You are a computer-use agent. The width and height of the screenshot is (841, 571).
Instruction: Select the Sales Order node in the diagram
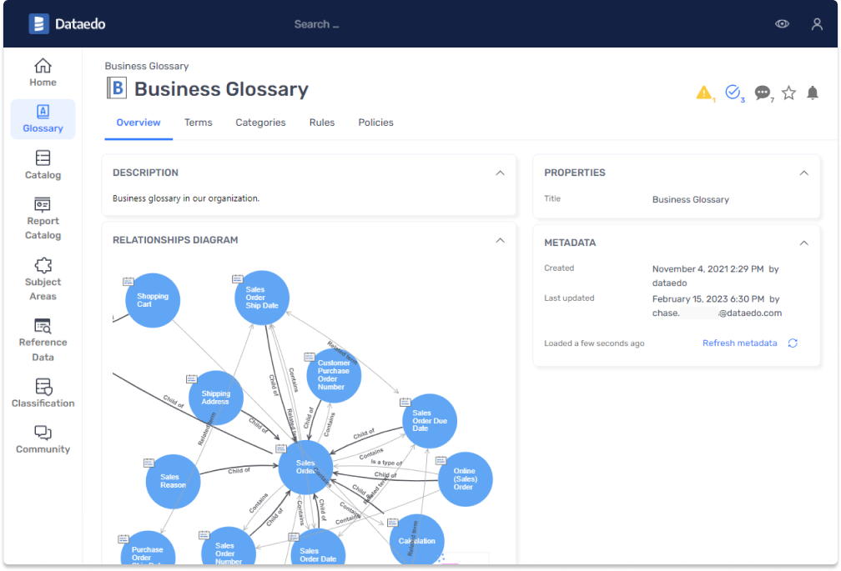(x=306, y=467)
